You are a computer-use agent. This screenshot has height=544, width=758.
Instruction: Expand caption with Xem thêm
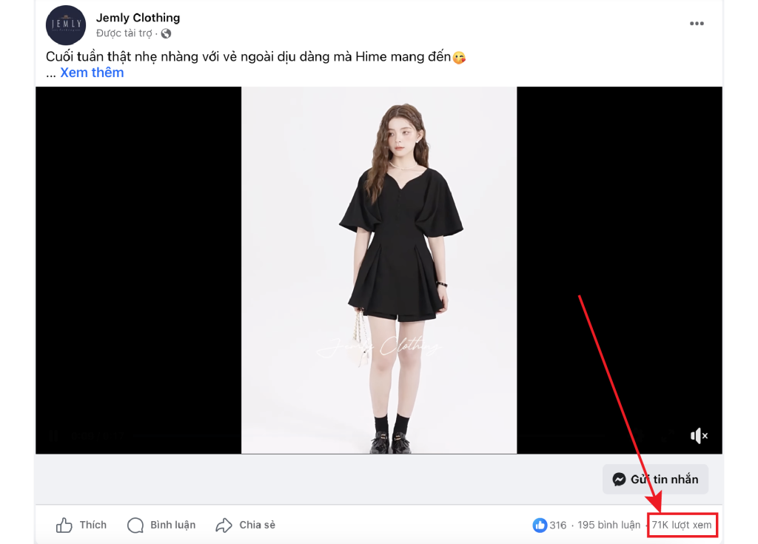coord(92,73)
